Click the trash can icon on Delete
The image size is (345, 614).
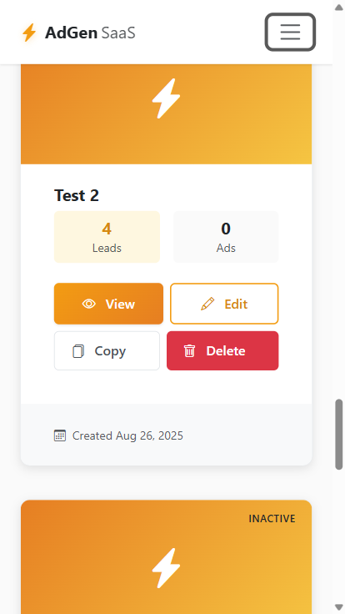(x=189, y=351)
